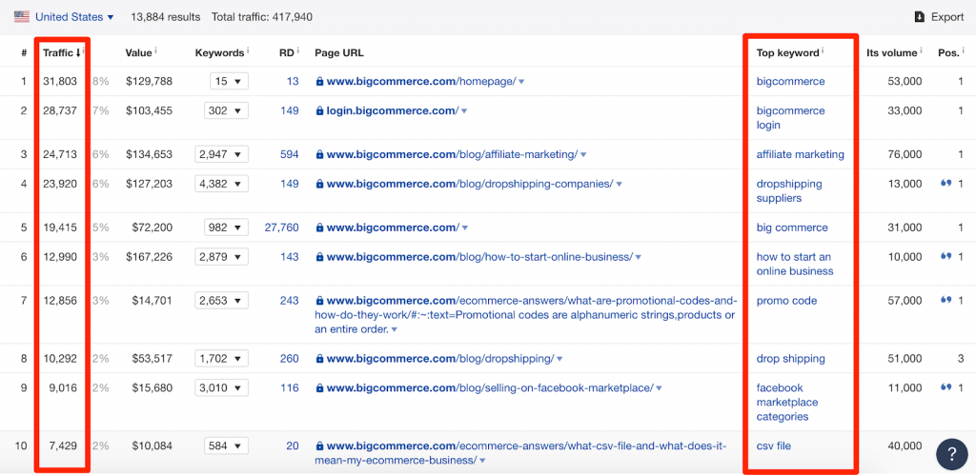Click the csv file keyword link
The height and width of the screenshot is (475, 976).
(x=773, y=445)
